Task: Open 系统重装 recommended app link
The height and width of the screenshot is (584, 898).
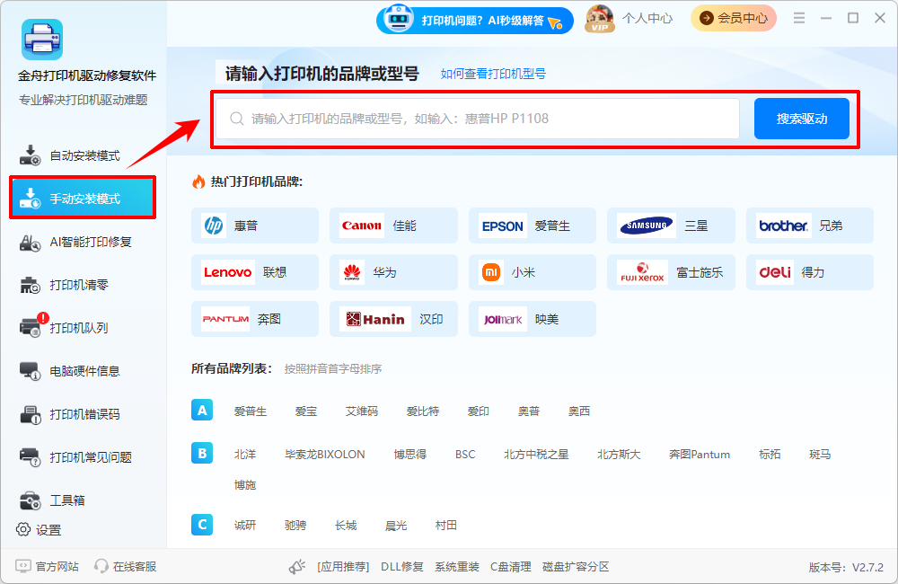Action: click(456, 567)
